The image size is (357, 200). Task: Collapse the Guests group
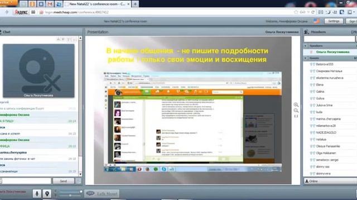[x=306, y=58]
